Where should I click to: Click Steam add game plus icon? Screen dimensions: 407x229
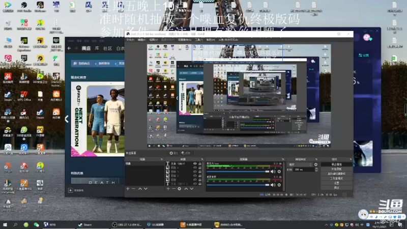pyautogui.click(x=70, y=190)
